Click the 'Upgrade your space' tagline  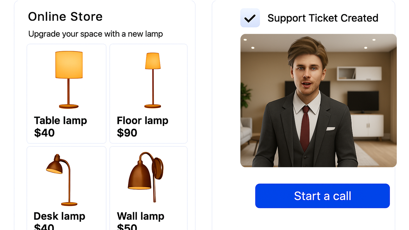point(95,34)
